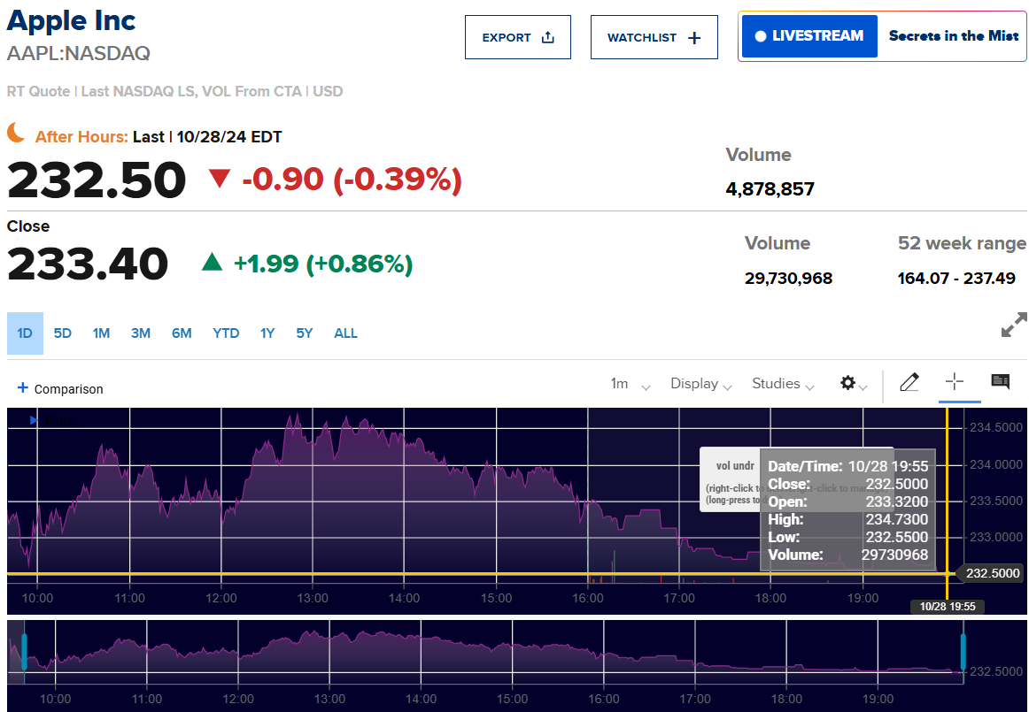This screenshot has width=1029, height=712.
Task: Choose the YTD range tab
Action: (x=226, y=333)
